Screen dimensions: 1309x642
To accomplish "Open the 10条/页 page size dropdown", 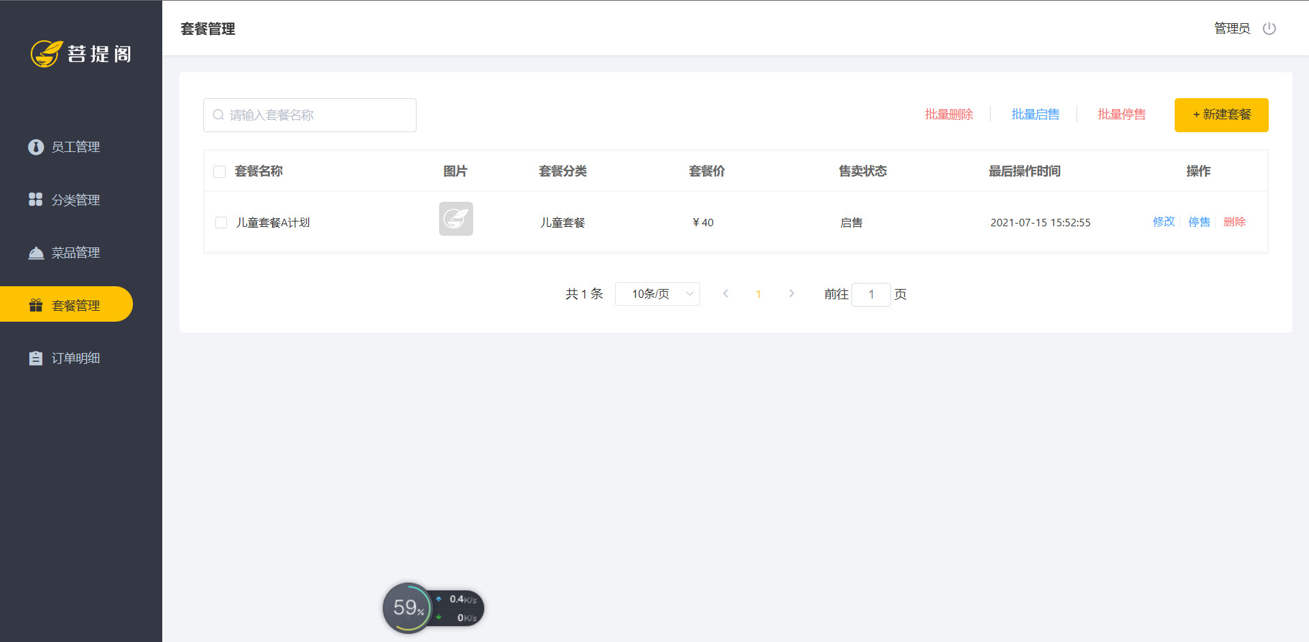I will pos(657,294).
